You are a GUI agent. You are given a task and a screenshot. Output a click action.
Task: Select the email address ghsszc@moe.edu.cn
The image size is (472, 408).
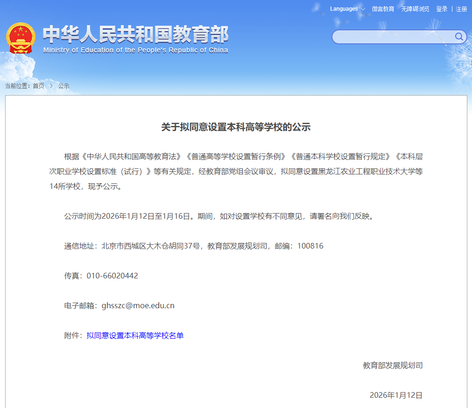coord(139,305)
